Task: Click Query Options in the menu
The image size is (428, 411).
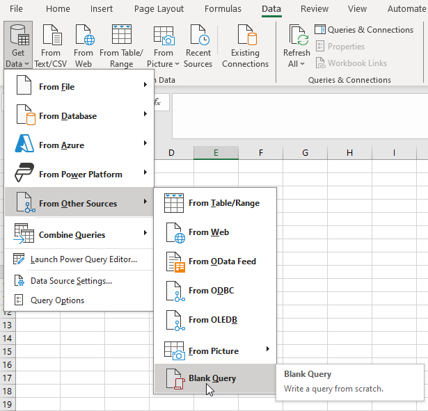Action: pos(57,300)
